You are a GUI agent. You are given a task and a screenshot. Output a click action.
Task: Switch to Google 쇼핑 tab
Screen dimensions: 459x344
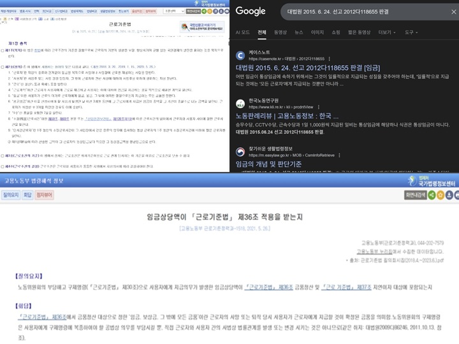(x=336, y=32)
